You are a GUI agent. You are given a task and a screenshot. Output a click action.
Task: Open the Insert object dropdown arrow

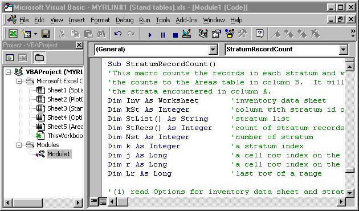pos(35,34)
